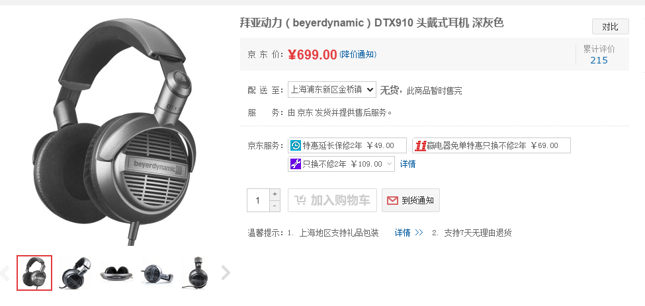645x306 pixels.
Task: Select 赢电器免单特惠只换不修2年 ¥69.00 option
Action: pyautogui.click(x=492, y=145)
